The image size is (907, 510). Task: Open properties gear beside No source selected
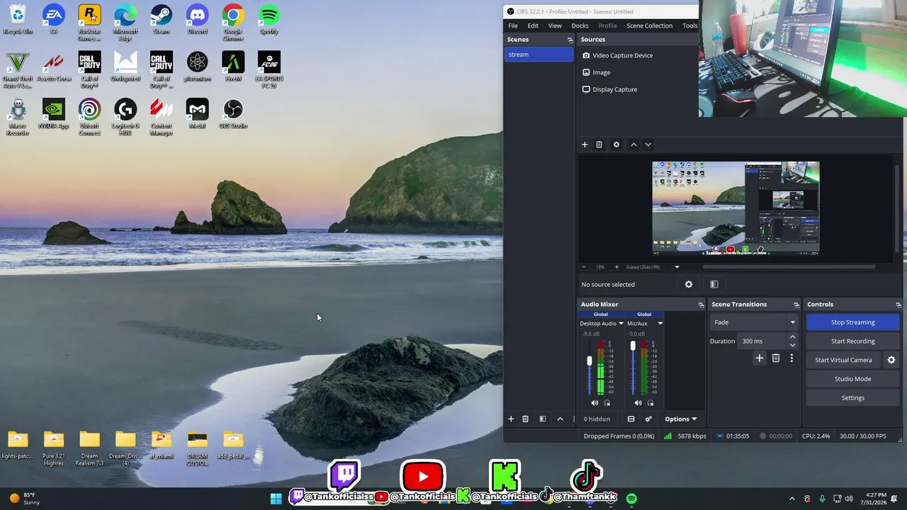coord(689,285)
